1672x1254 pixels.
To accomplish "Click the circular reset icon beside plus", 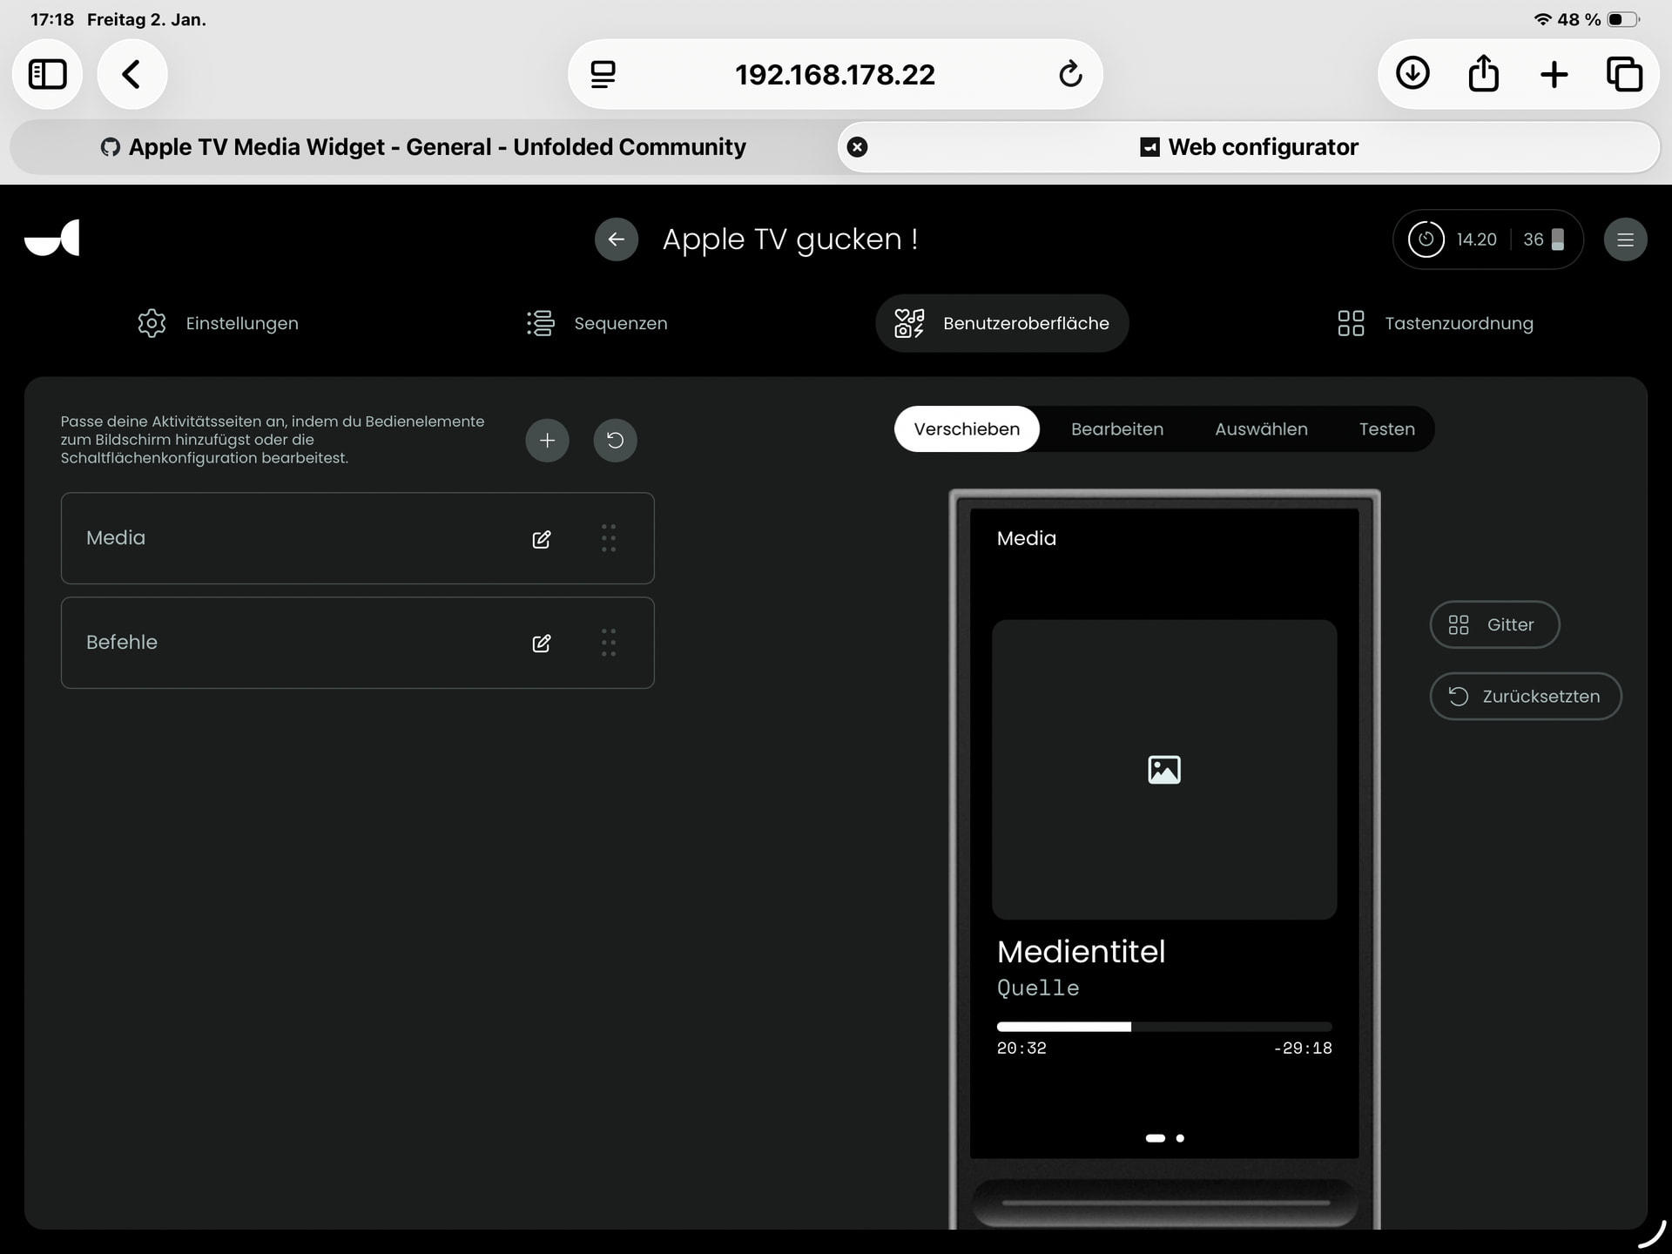I will click(x=615, y=441).
